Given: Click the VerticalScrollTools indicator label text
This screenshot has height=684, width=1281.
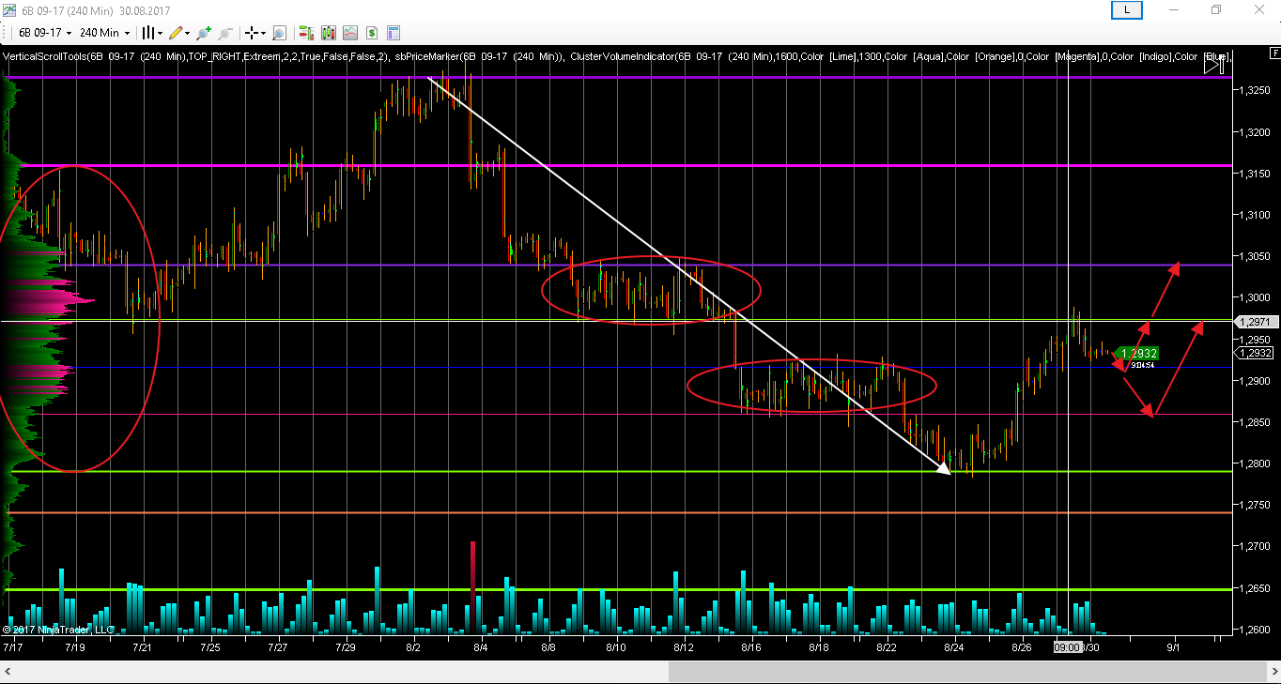Looking at the screenshot, I should (x=196, y=56).
